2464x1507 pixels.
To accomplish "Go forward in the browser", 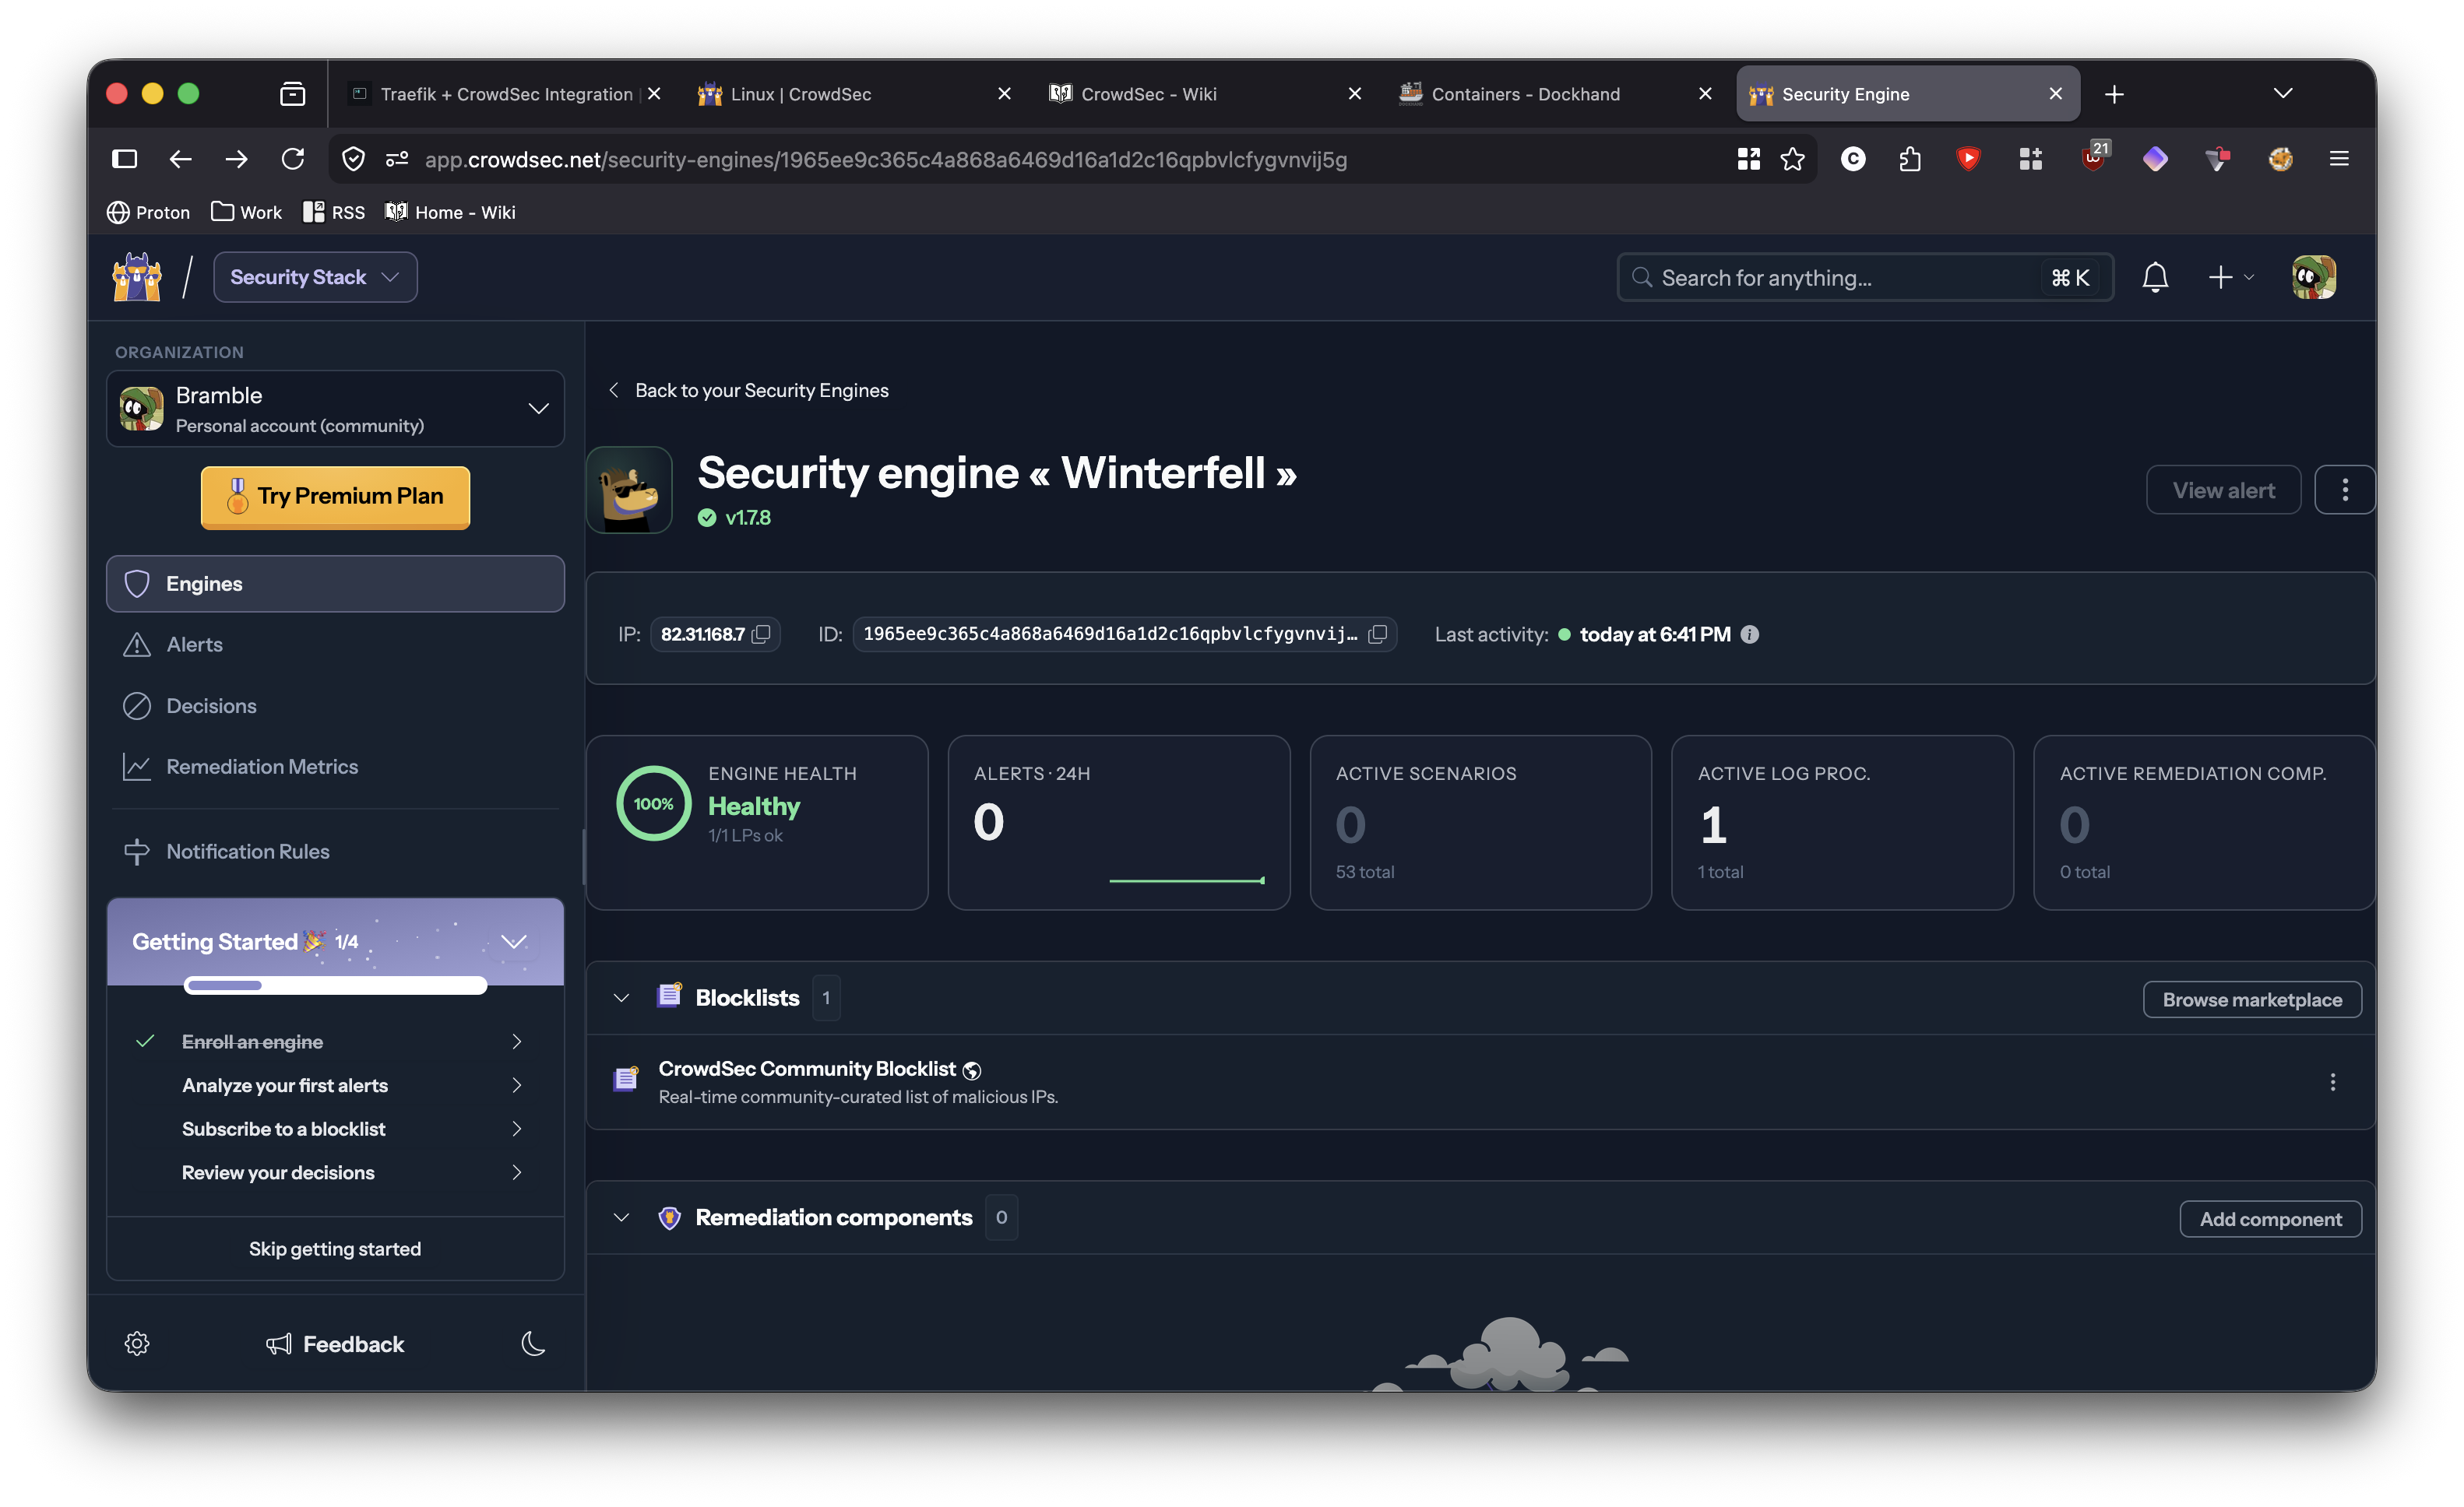I will 236,159.
